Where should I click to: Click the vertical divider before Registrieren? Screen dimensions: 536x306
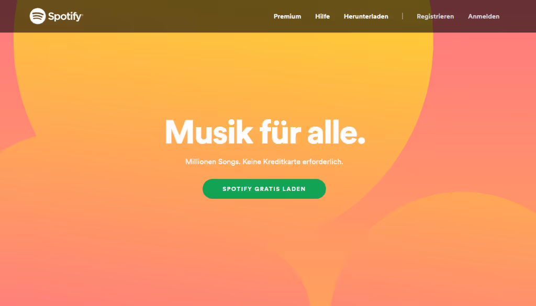point(403,16)
